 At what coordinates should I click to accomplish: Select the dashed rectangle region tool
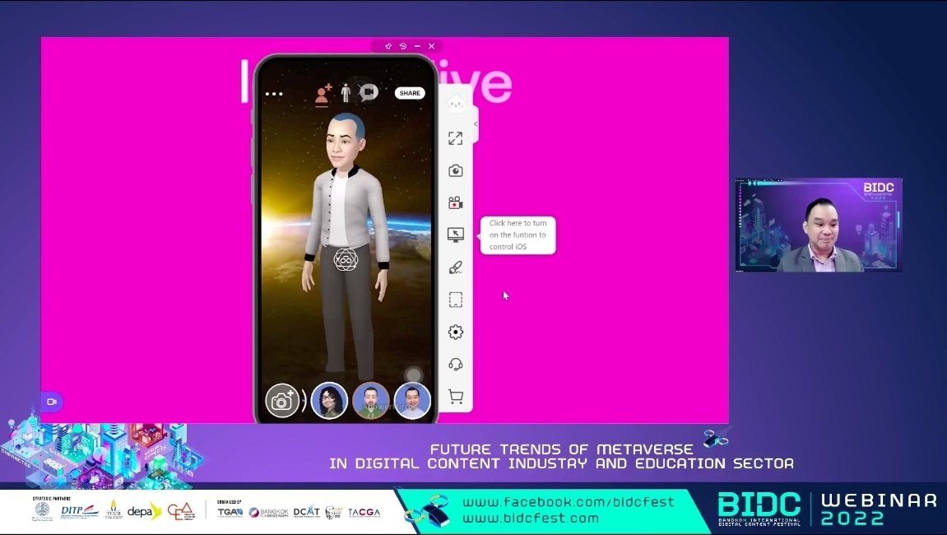pos(455,300)
